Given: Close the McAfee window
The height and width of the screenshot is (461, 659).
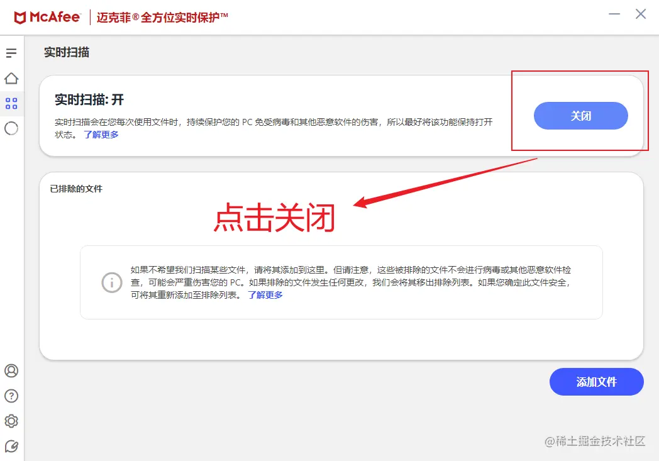Looking at the screenshot, I should point(641,14).
